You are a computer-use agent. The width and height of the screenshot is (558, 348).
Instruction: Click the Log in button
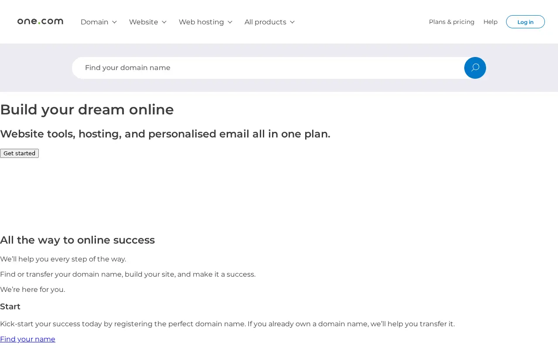pos(525,22)
